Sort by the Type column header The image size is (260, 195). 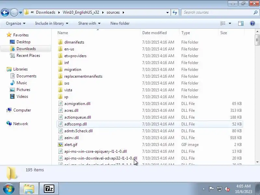pyautogui.click(x=186, y=33)
